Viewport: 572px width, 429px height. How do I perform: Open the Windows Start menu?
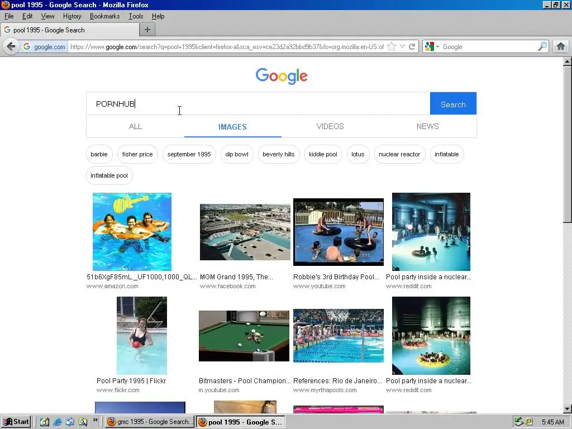pyautogui.click(x=16, y=422)
